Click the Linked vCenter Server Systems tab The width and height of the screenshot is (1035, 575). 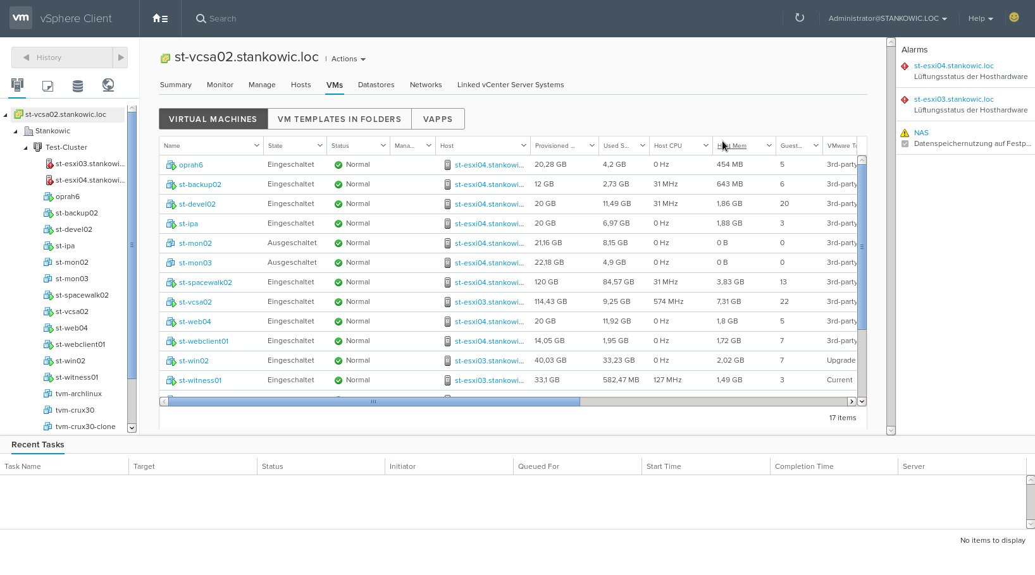click(x=511, y=85)
